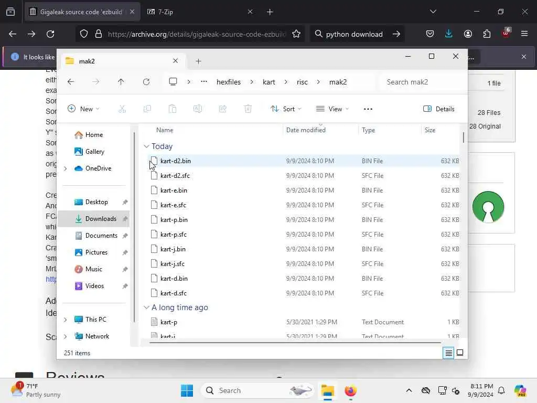Open the Firefox account icon
This screenshot has height=403, width=537.
pyautogui.click(x=468, y=34)
